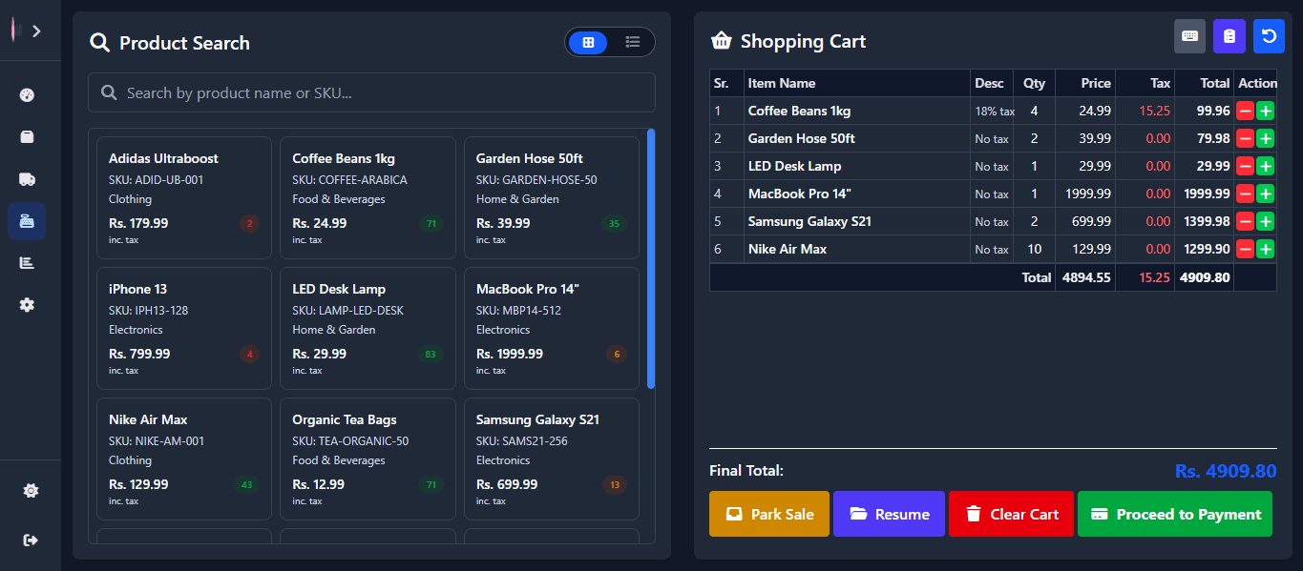Switch product display to list view

[x=632, y=42]
